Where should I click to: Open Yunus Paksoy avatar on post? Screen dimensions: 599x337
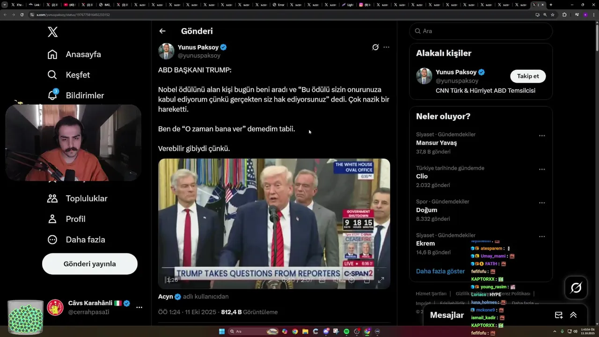[166, 51]
